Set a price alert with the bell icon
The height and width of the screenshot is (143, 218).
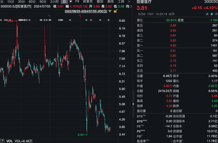point(212,14)
